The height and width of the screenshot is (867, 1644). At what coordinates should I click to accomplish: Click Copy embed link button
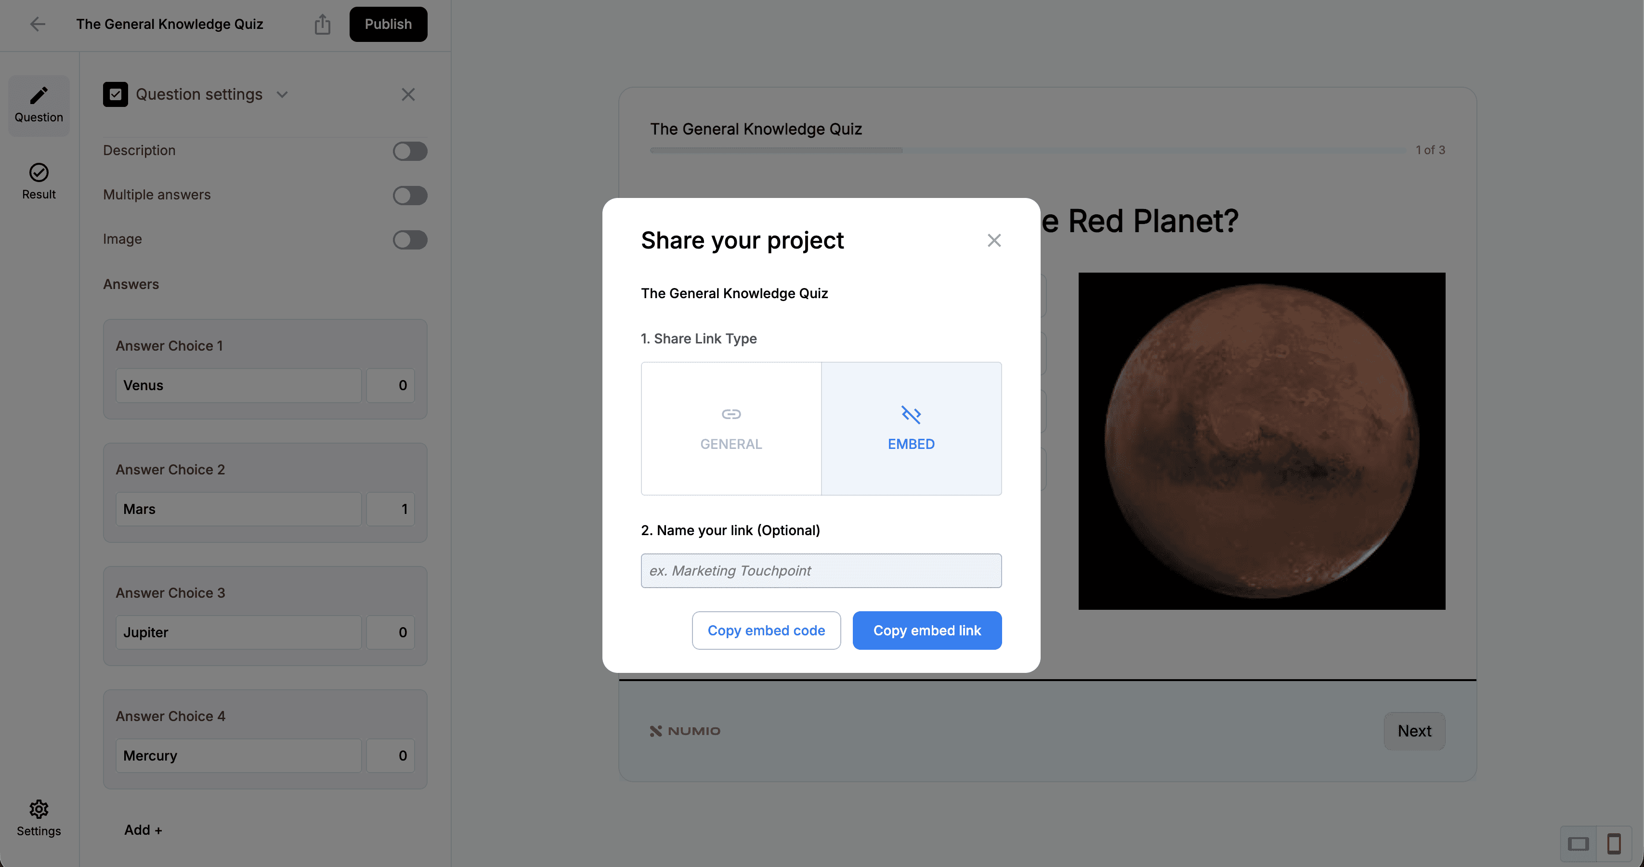(926, 630)
